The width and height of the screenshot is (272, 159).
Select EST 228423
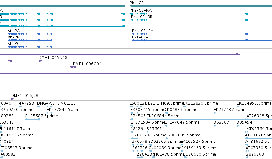coord(144,154)
